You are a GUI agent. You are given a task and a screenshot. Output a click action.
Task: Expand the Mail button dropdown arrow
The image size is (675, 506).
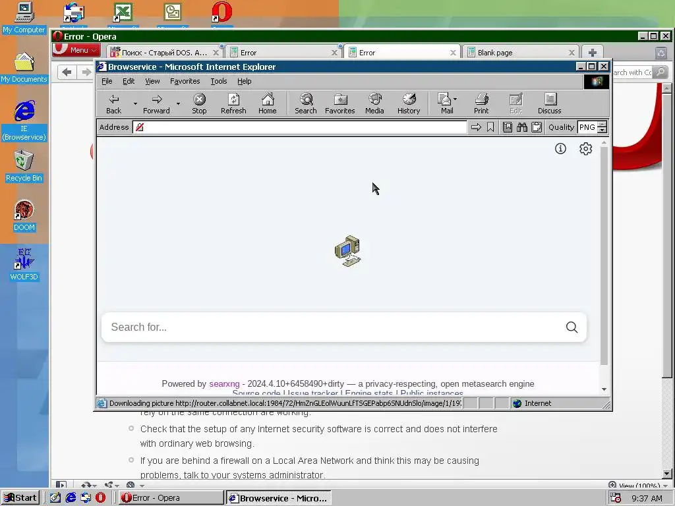coord(455,99)
